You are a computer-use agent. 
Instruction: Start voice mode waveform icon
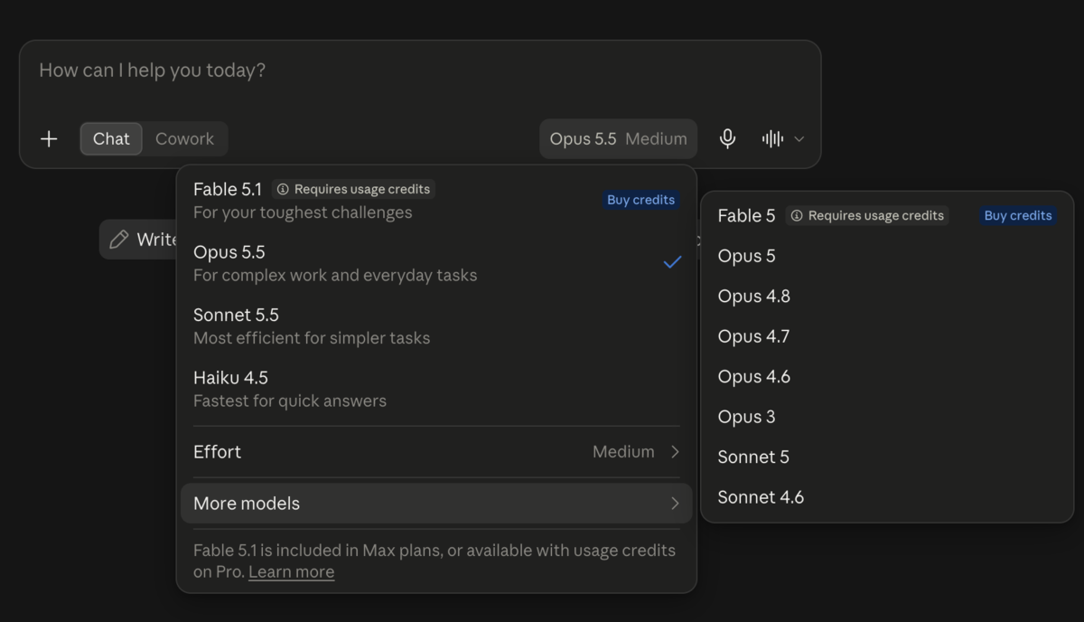pos(772,138)
